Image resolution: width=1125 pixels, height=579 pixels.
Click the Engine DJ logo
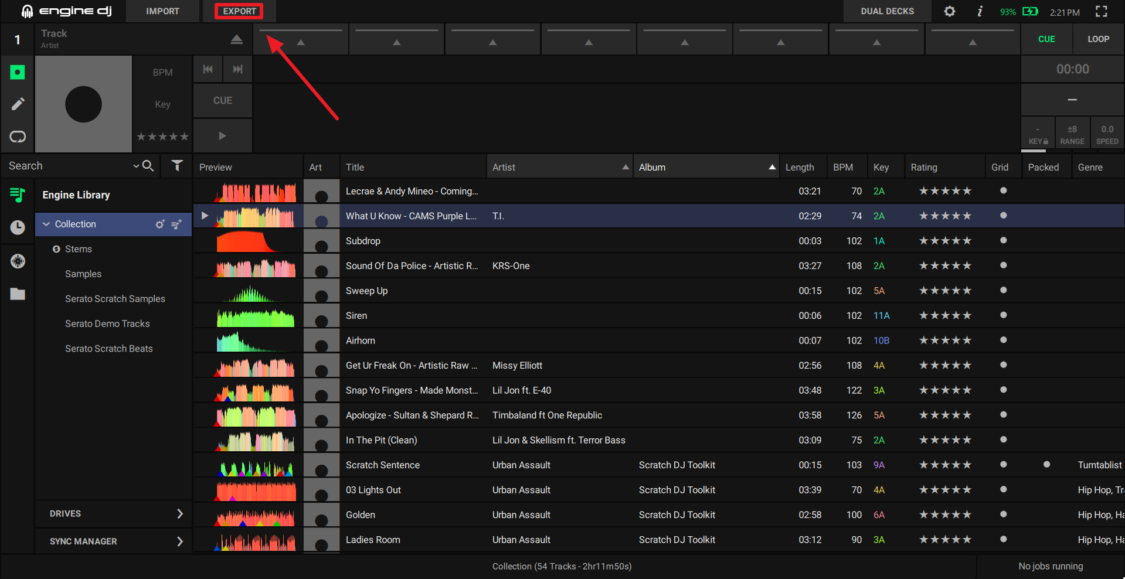66,11
